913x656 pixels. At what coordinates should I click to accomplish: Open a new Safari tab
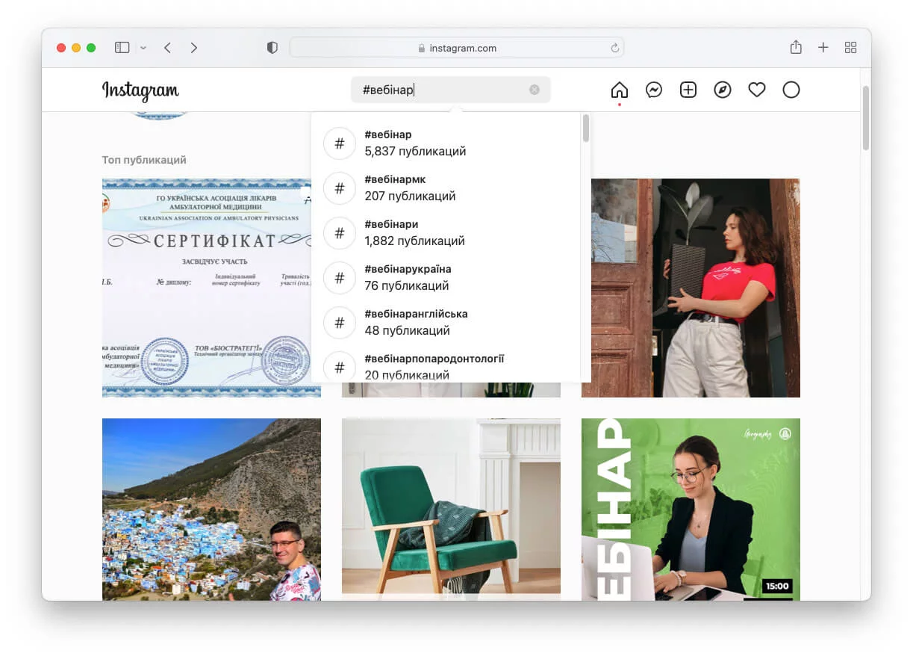[823, 48]
